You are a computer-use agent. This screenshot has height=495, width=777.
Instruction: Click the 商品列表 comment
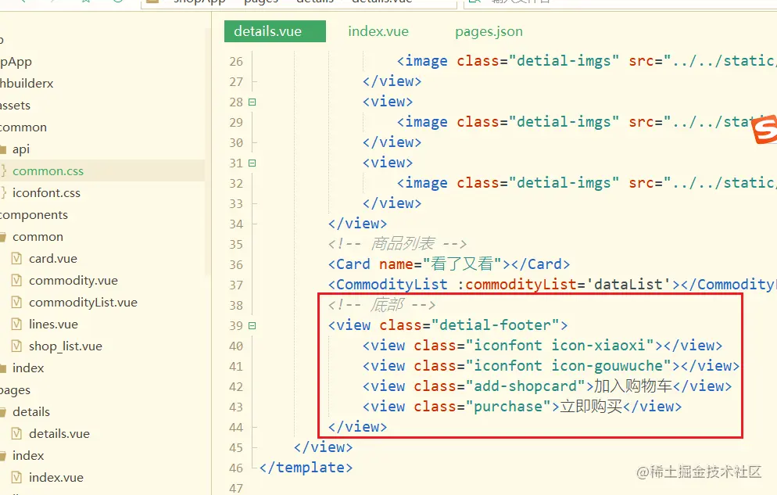(397, 244)
